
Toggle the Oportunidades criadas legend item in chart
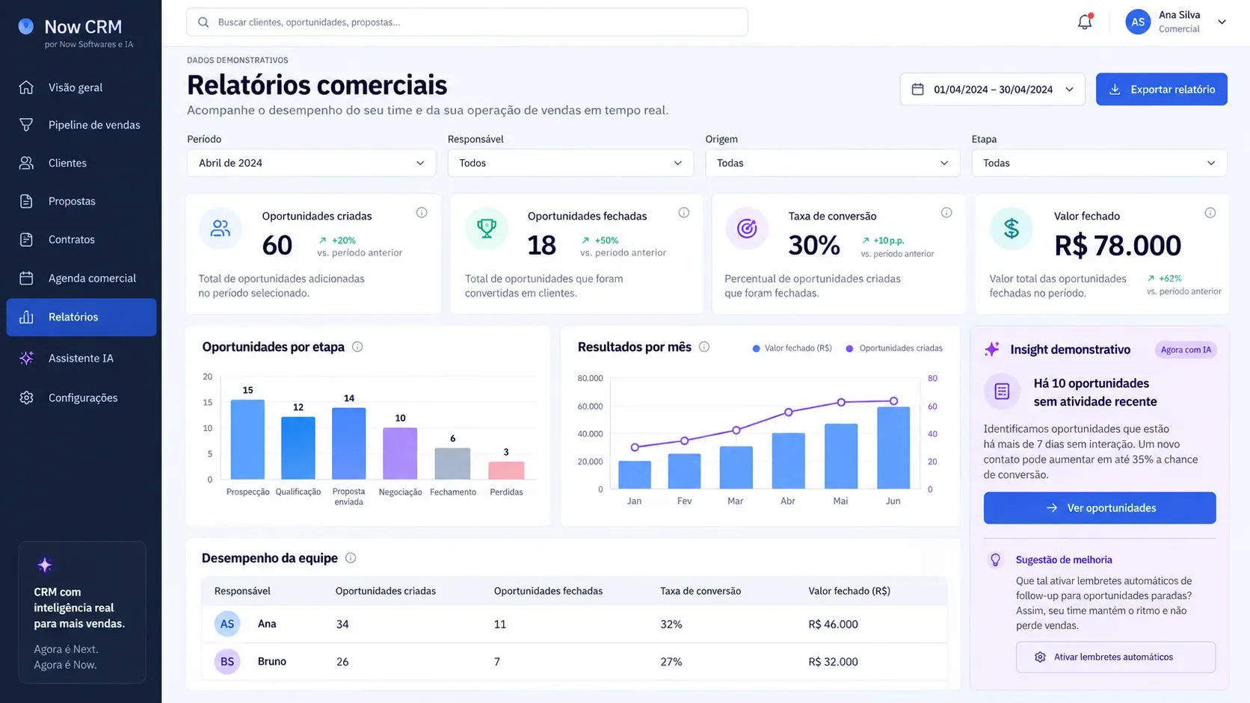[894, 348]
